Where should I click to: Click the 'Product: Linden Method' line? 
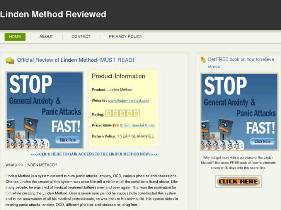pyautogui.click(x=112, y=89)
